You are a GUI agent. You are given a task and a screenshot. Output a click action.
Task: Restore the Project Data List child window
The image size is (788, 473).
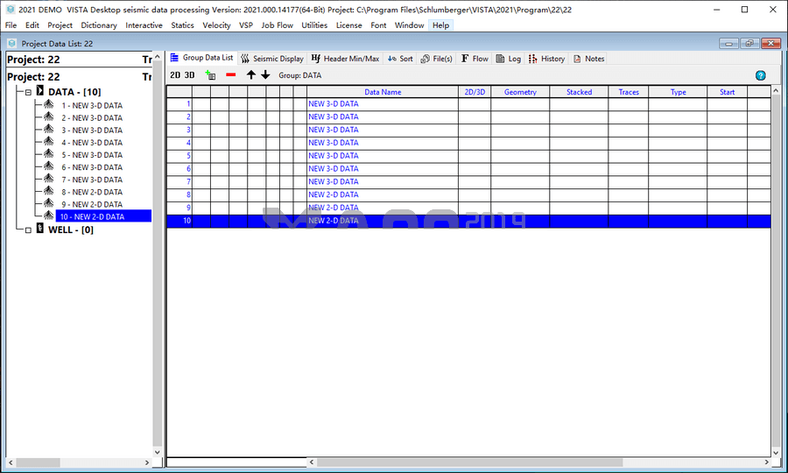coord(749,44)
